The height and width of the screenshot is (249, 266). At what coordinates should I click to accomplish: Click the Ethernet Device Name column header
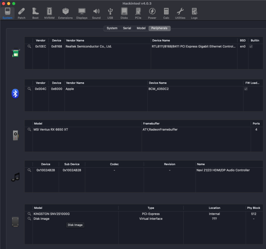(x=194, y=41)
